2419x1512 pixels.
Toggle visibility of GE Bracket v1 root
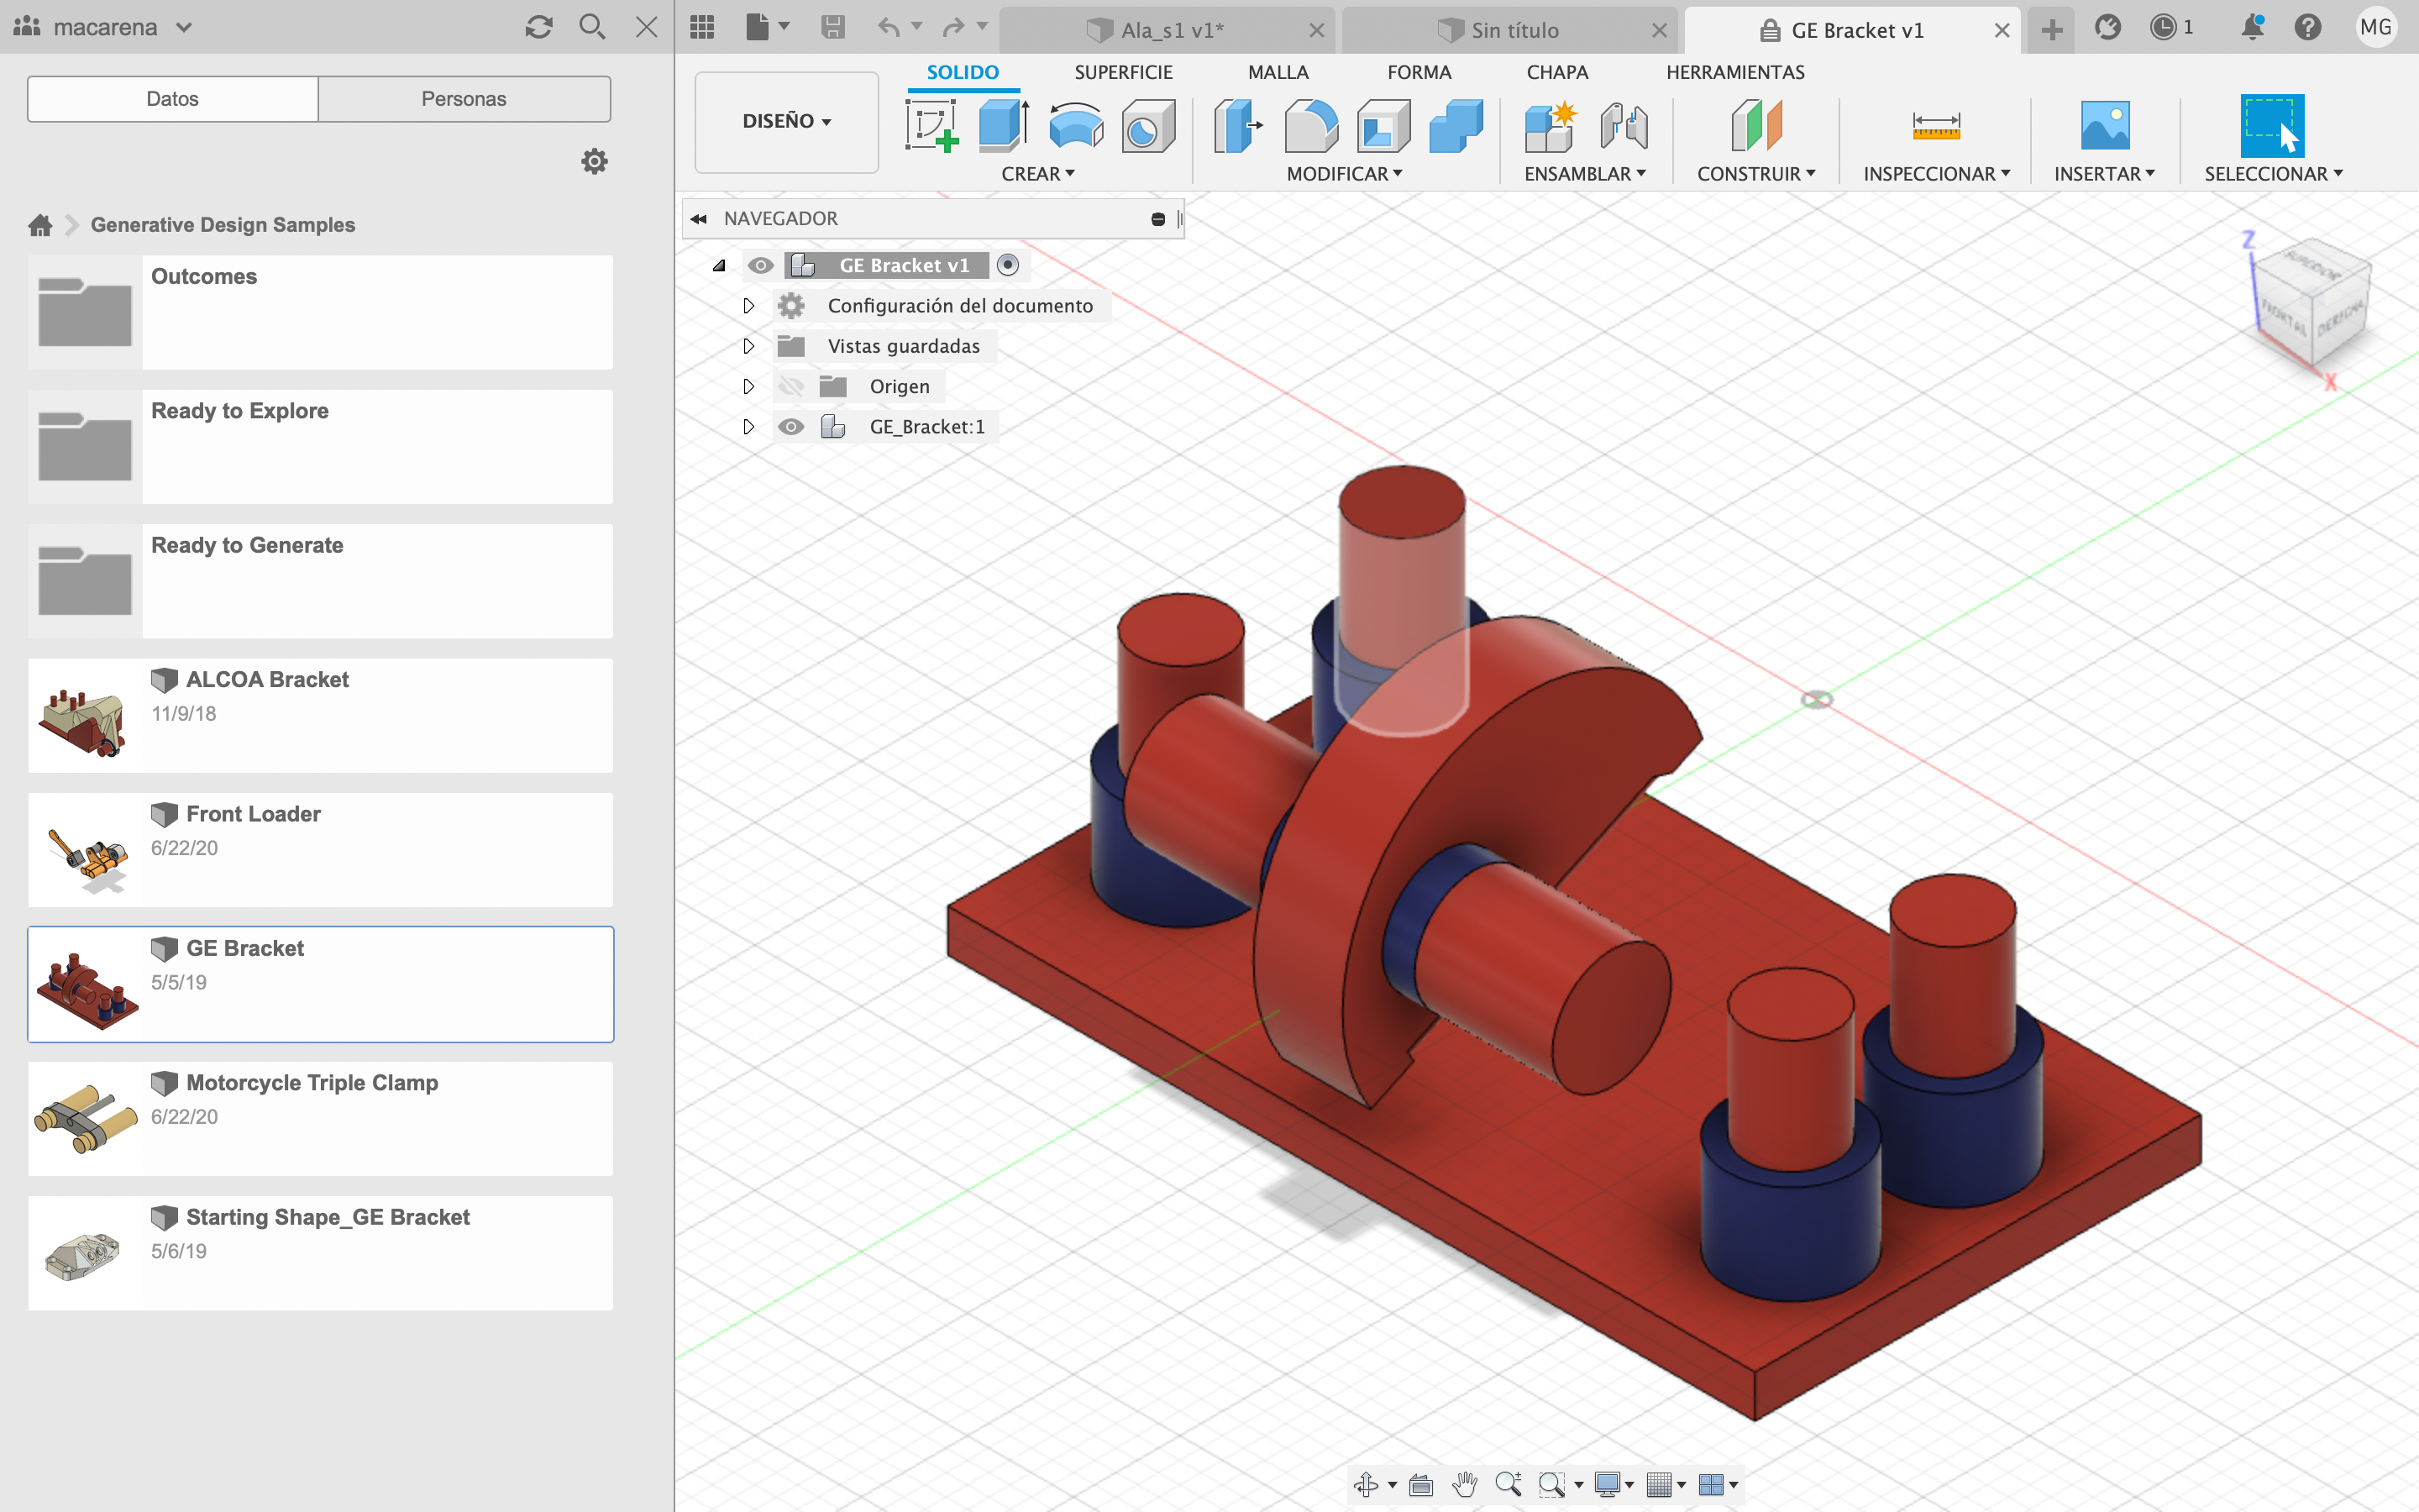761,266
